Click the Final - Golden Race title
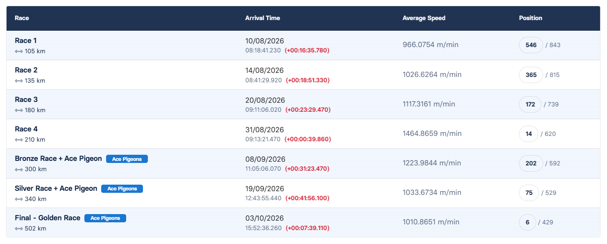The width and height of the screenshot is (607, 244). coord(48,218)
